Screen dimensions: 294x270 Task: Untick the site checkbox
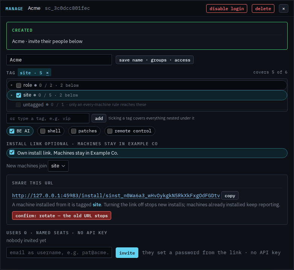tap(18, 95)
